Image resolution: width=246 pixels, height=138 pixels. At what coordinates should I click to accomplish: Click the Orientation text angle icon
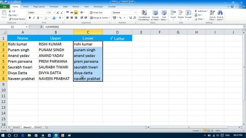coord(81,13)
